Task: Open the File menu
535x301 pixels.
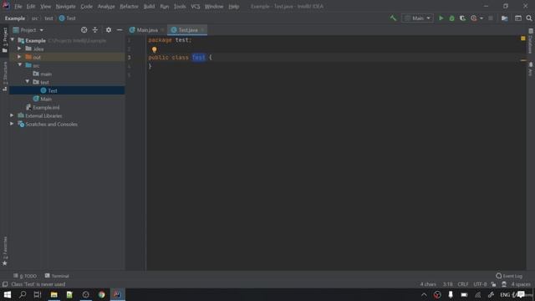Action: pos(18,7)
